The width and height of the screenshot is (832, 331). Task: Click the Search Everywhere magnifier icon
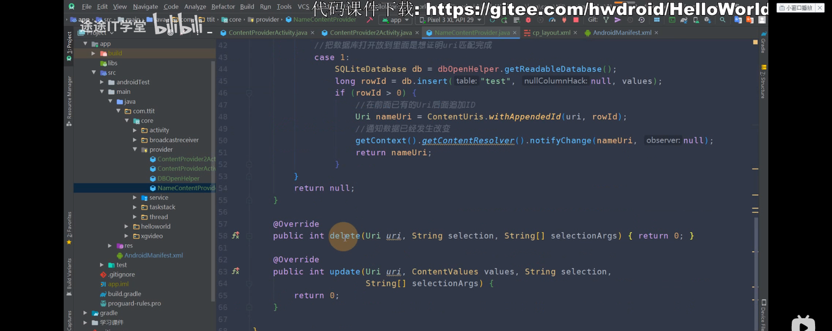(722, 20)
